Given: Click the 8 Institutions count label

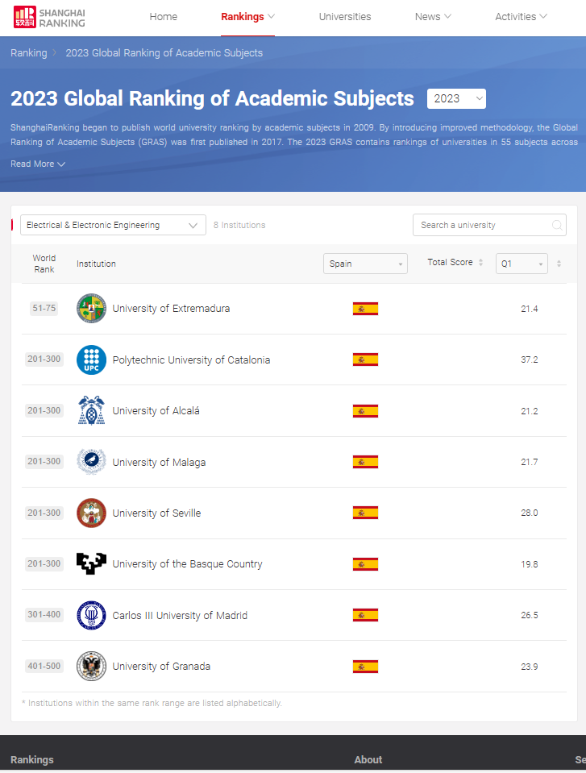Looking at the screenshot, I should [239, 226].
